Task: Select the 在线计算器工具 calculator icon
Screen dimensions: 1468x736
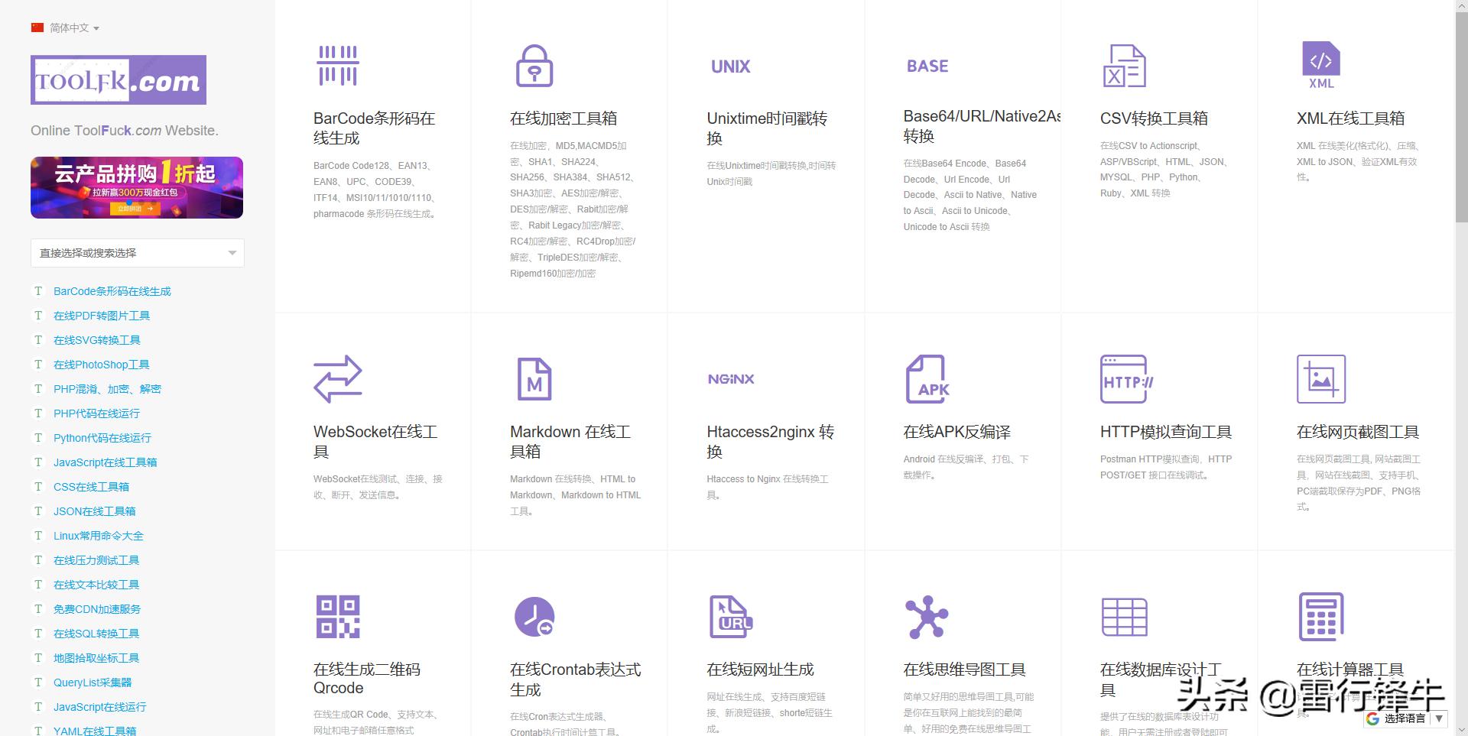Action: 1320,616
